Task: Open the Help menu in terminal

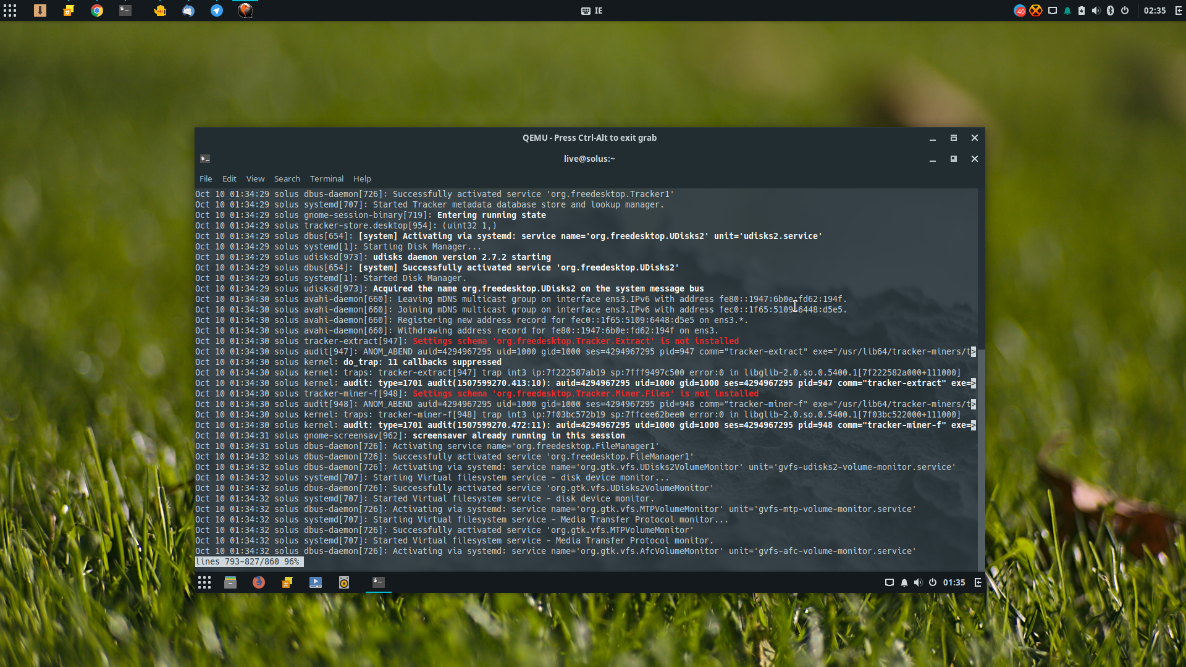Action: pos(362,178)
